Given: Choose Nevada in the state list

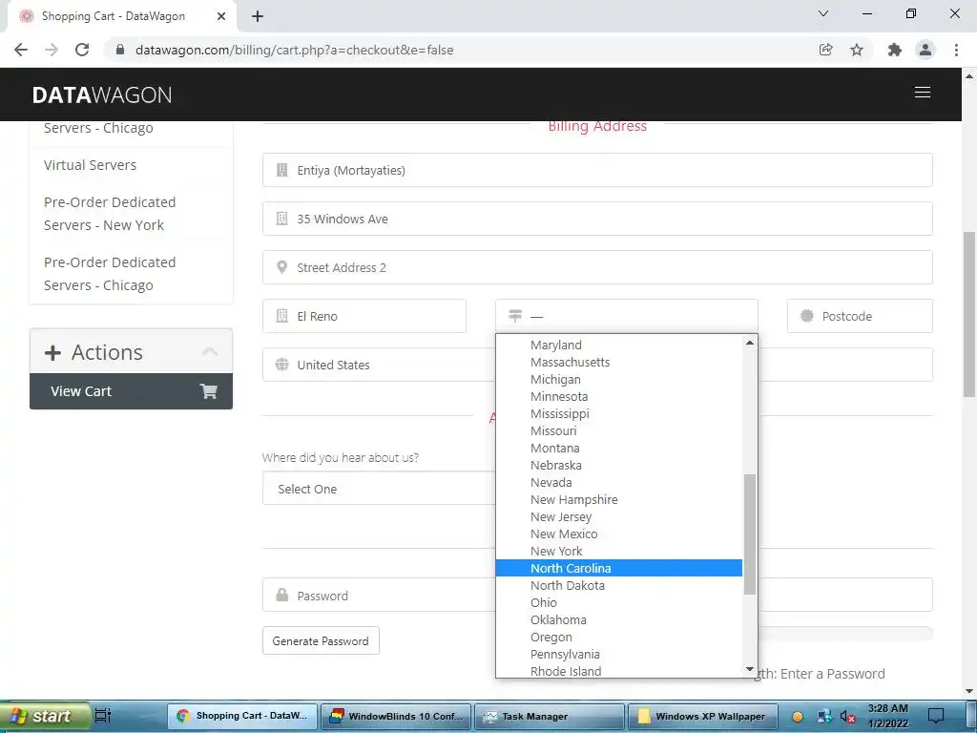Looking at the screenshot, I should tap(619, 482).
